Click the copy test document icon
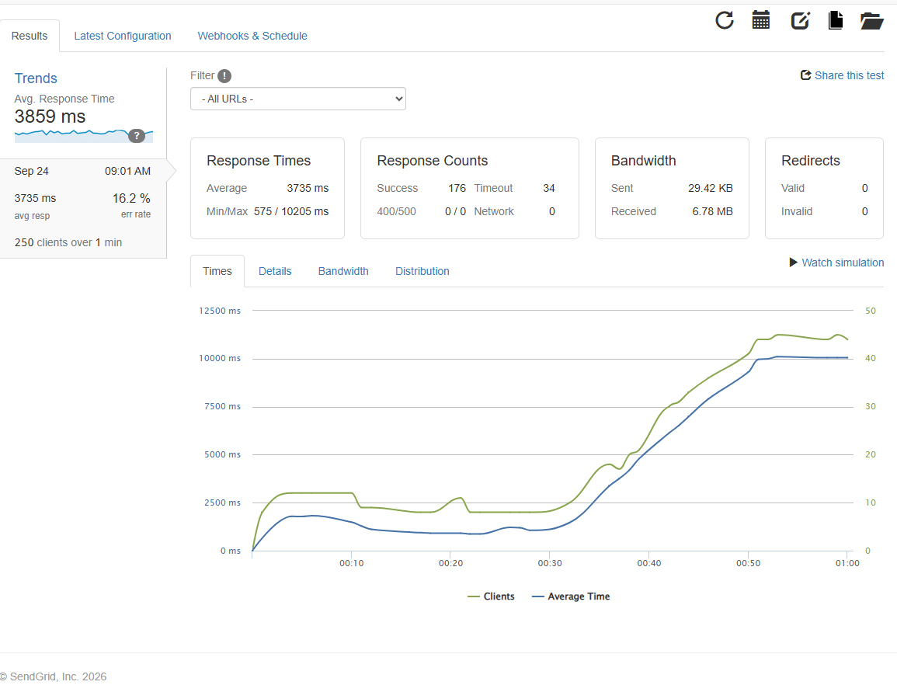This screenshot has width=897, height=699. coord(835,20)
